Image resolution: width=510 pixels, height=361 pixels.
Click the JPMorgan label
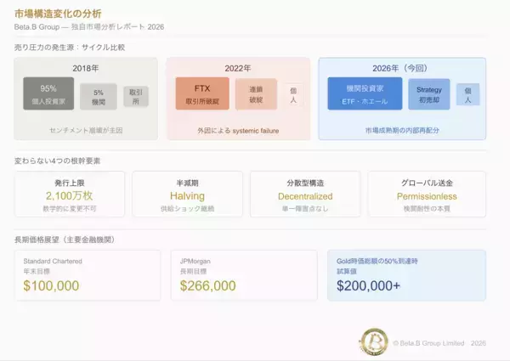tap(195, 262)
